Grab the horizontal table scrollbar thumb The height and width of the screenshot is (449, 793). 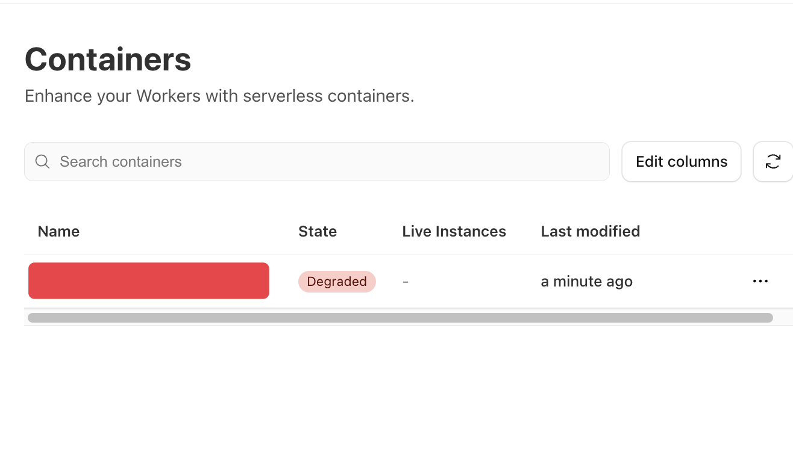point(400,318)
